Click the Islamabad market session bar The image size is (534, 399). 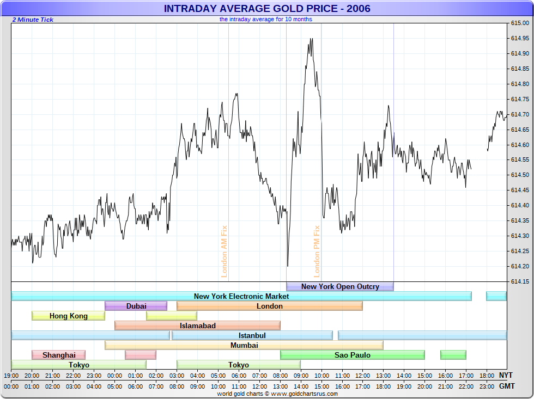coord(198,326)
